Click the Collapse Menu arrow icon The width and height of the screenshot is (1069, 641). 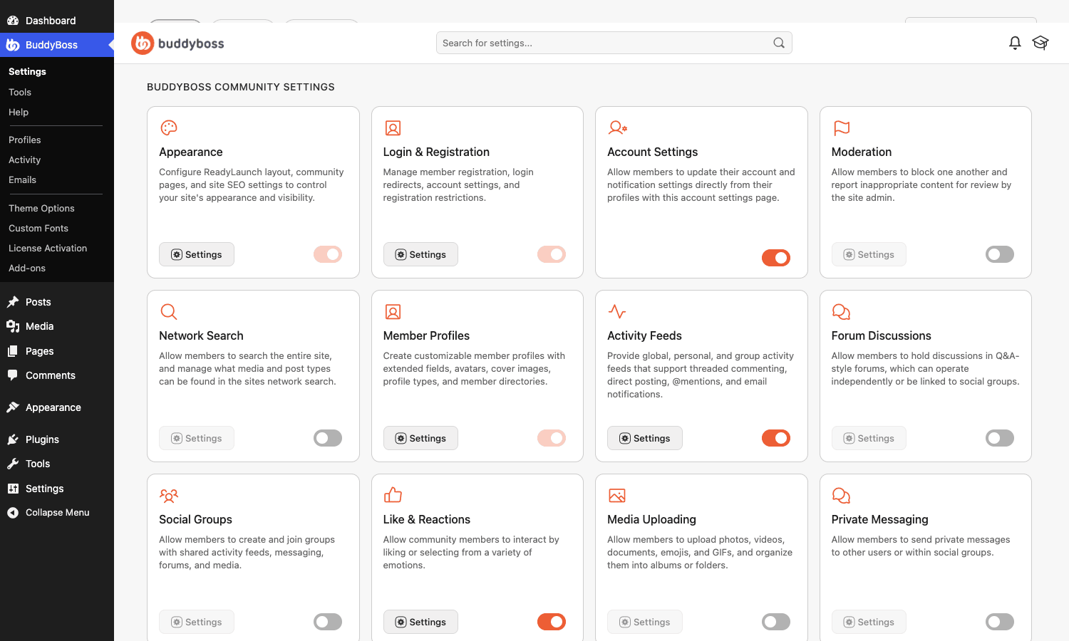[x=13, y=512]
